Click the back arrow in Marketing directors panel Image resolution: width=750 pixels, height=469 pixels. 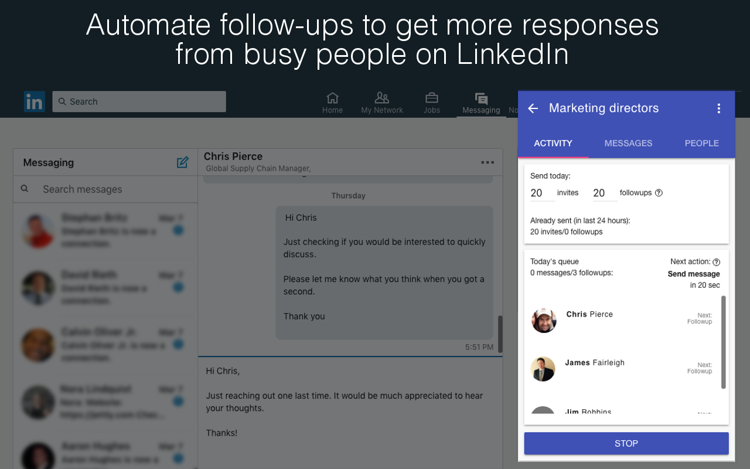532,108
